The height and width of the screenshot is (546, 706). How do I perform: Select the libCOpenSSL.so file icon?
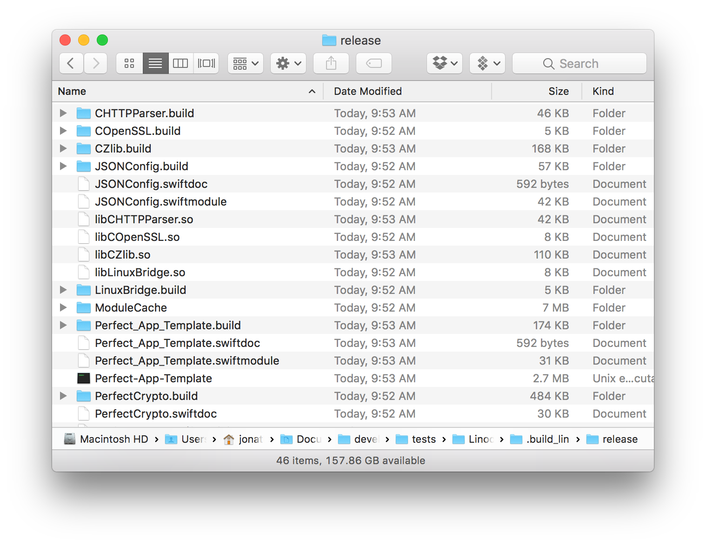click(84, 237)
